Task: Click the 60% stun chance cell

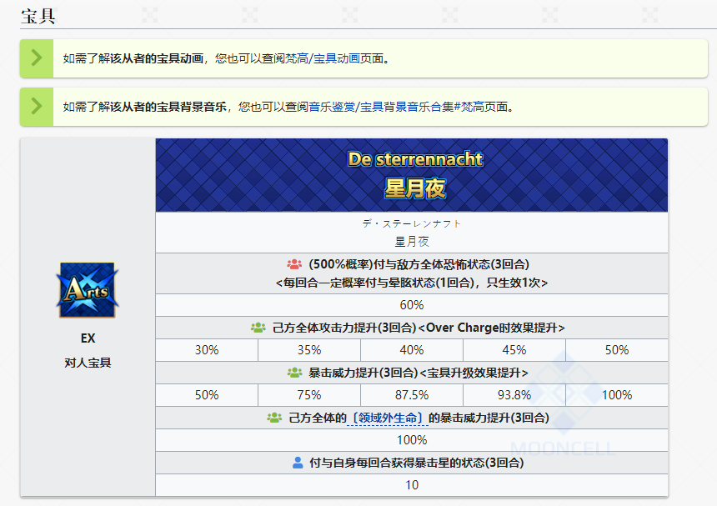Action: [412, 305]
